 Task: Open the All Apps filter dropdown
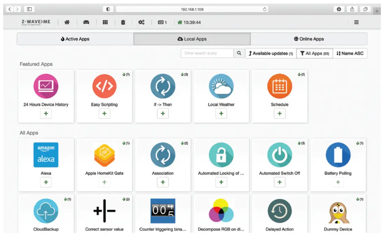coord(315,53)
